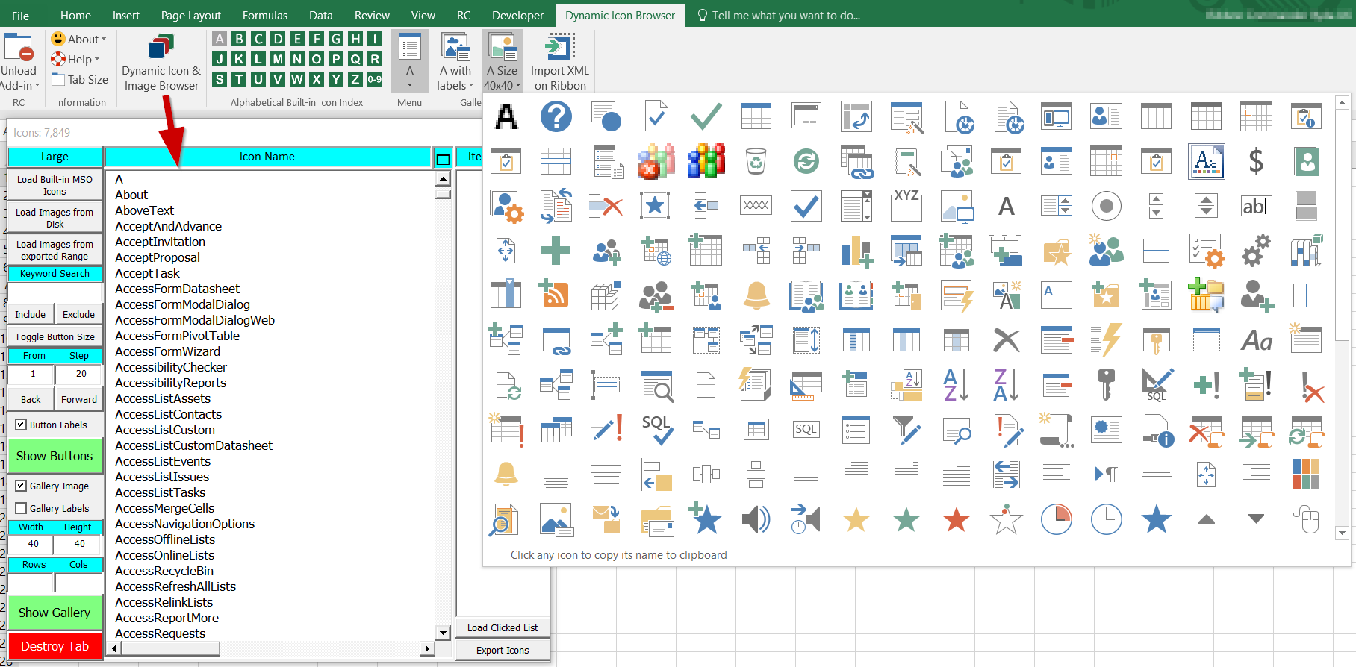Image resolution: width=1356 pixels, height=667 pixels.
Task: Select AcceptInvitation in icon name list
Action: pyautogui.click(x=160, y=242)
